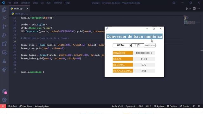The image size is (203, 114).
Task: Open Source Control view
Action: [x=4, y=27]
